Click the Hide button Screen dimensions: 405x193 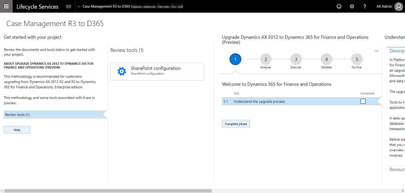point(17,130)
